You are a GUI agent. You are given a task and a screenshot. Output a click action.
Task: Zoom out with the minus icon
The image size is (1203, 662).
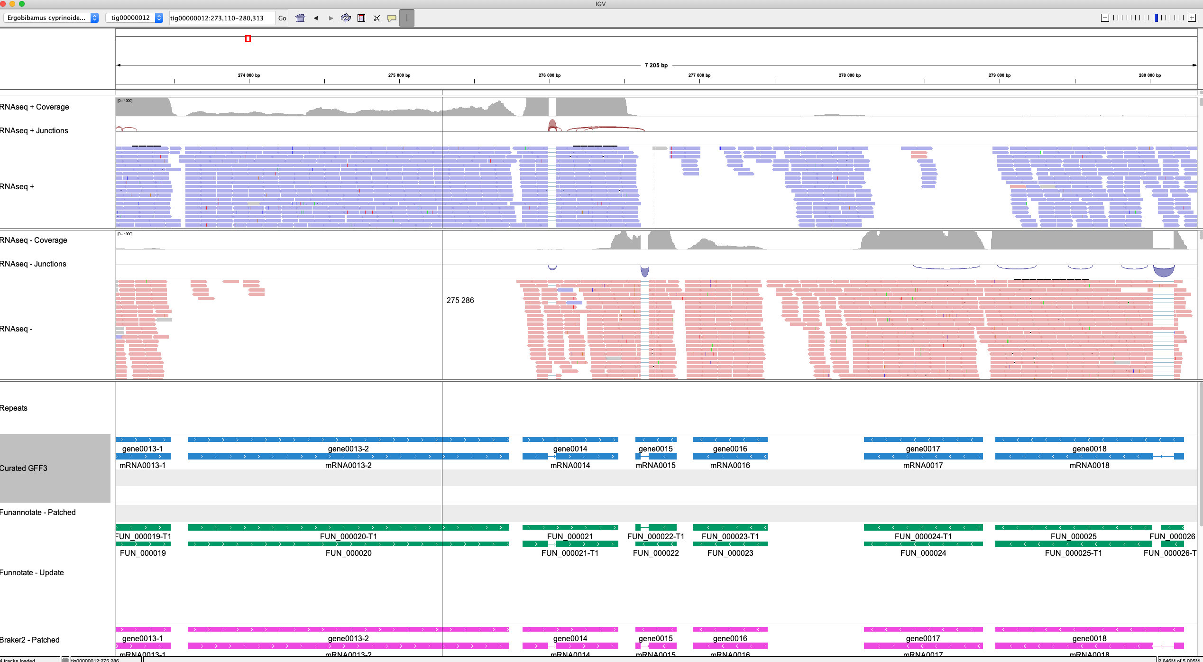(x=1105, y=18)
